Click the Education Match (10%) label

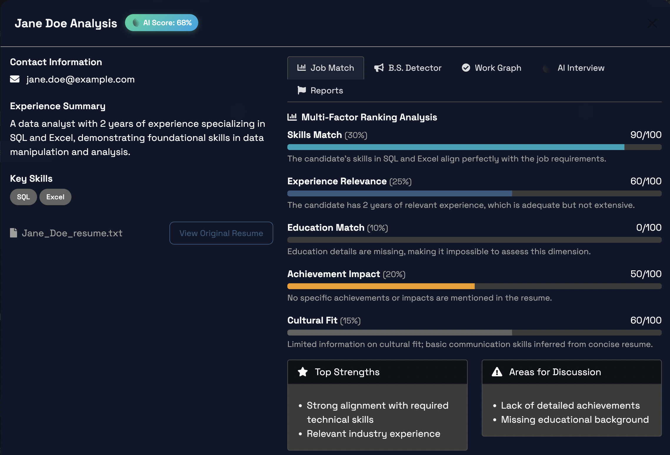pos(338,228)
